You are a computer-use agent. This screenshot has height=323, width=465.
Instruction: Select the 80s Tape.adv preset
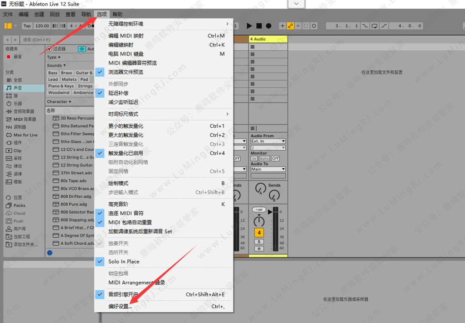click(73, 181)
